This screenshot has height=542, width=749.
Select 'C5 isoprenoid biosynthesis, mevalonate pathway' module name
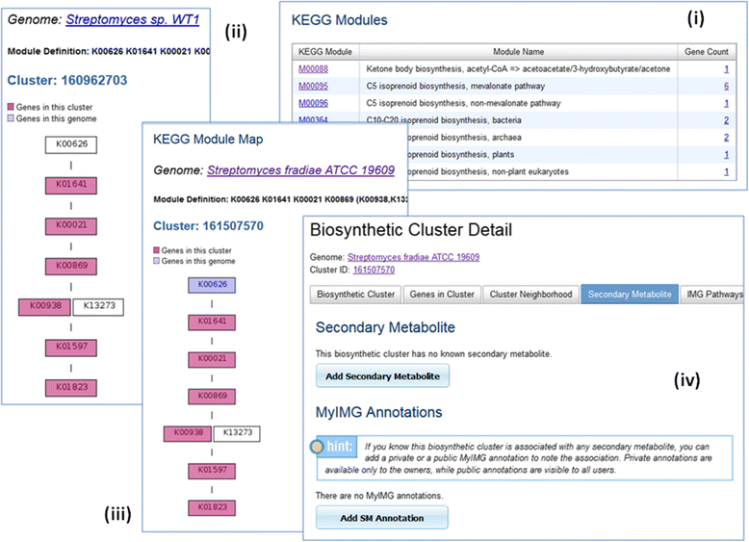pyautogui.click(x=455, y=86)
